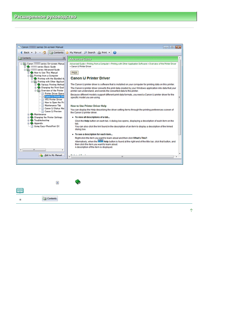This screenshot has width=252, height=327.
Task: Toggle the Contents button in the toolbar
Action: tap(57, 52)
